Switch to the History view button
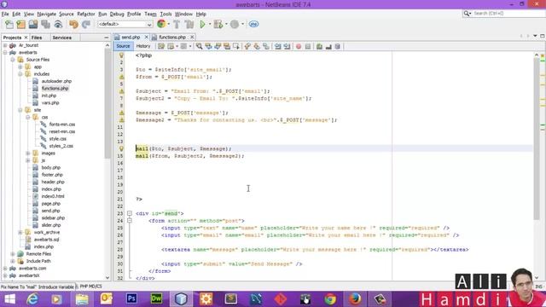Screen dimensions: 546x307 tap(143, 46)
